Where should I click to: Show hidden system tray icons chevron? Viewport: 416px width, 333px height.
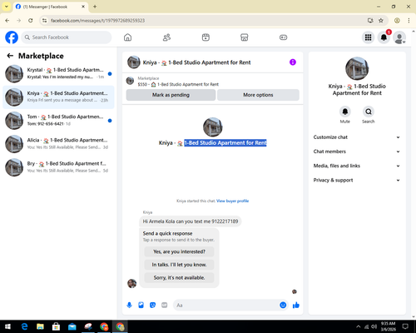pyautogui.click(x=359, y=326)
